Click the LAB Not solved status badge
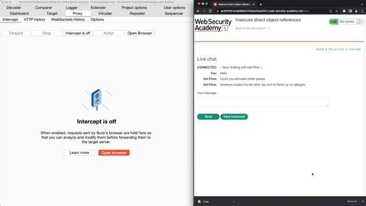 tap(346, 22)
